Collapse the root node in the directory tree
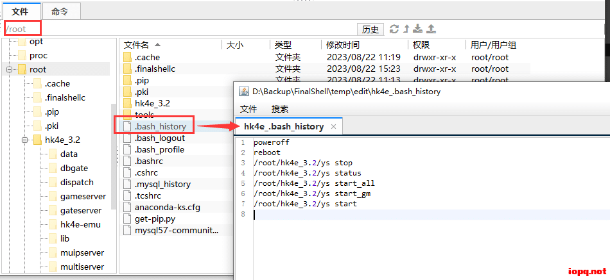This screenshot has width=610, height=280. click(10, 70)
